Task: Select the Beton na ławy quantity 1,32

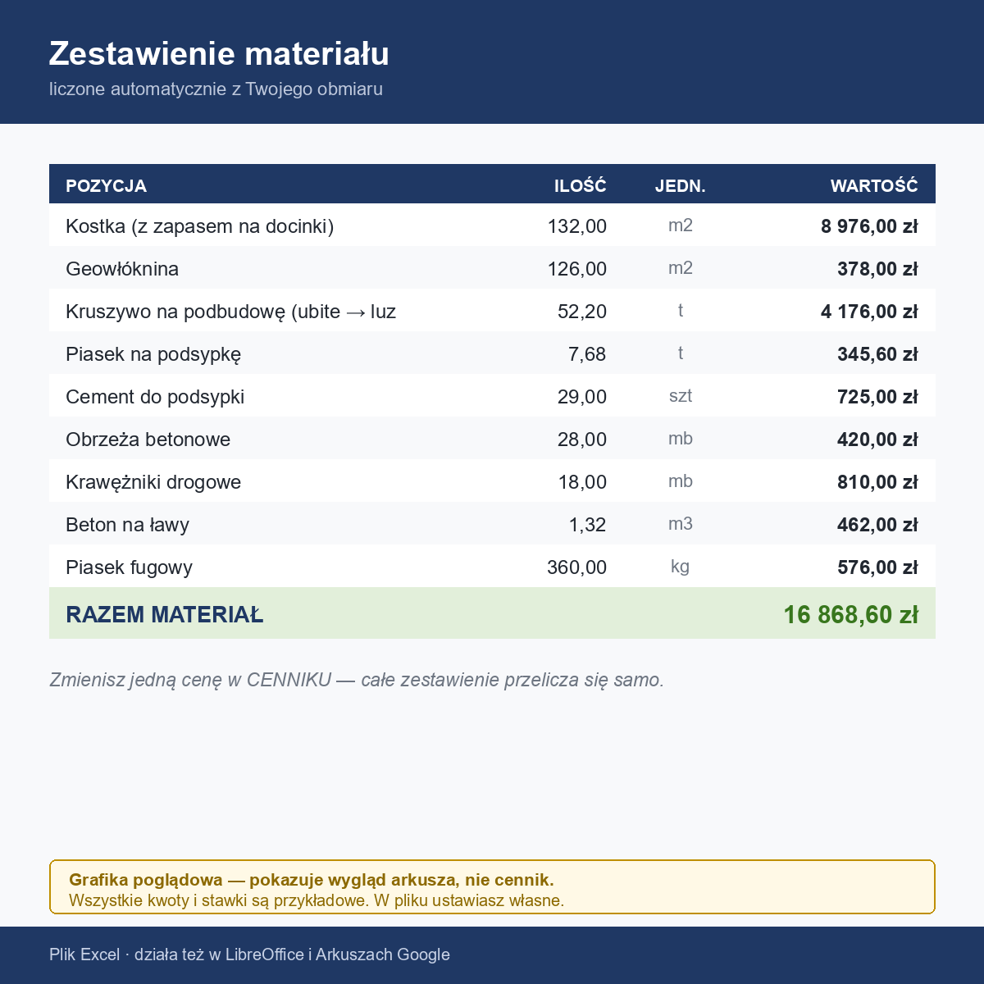Action: [x=587, y=525]
